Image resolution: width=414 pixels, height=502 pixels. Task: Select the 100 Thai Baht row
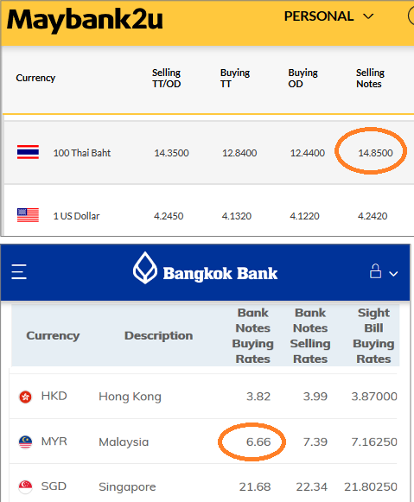tap(209, 152)
